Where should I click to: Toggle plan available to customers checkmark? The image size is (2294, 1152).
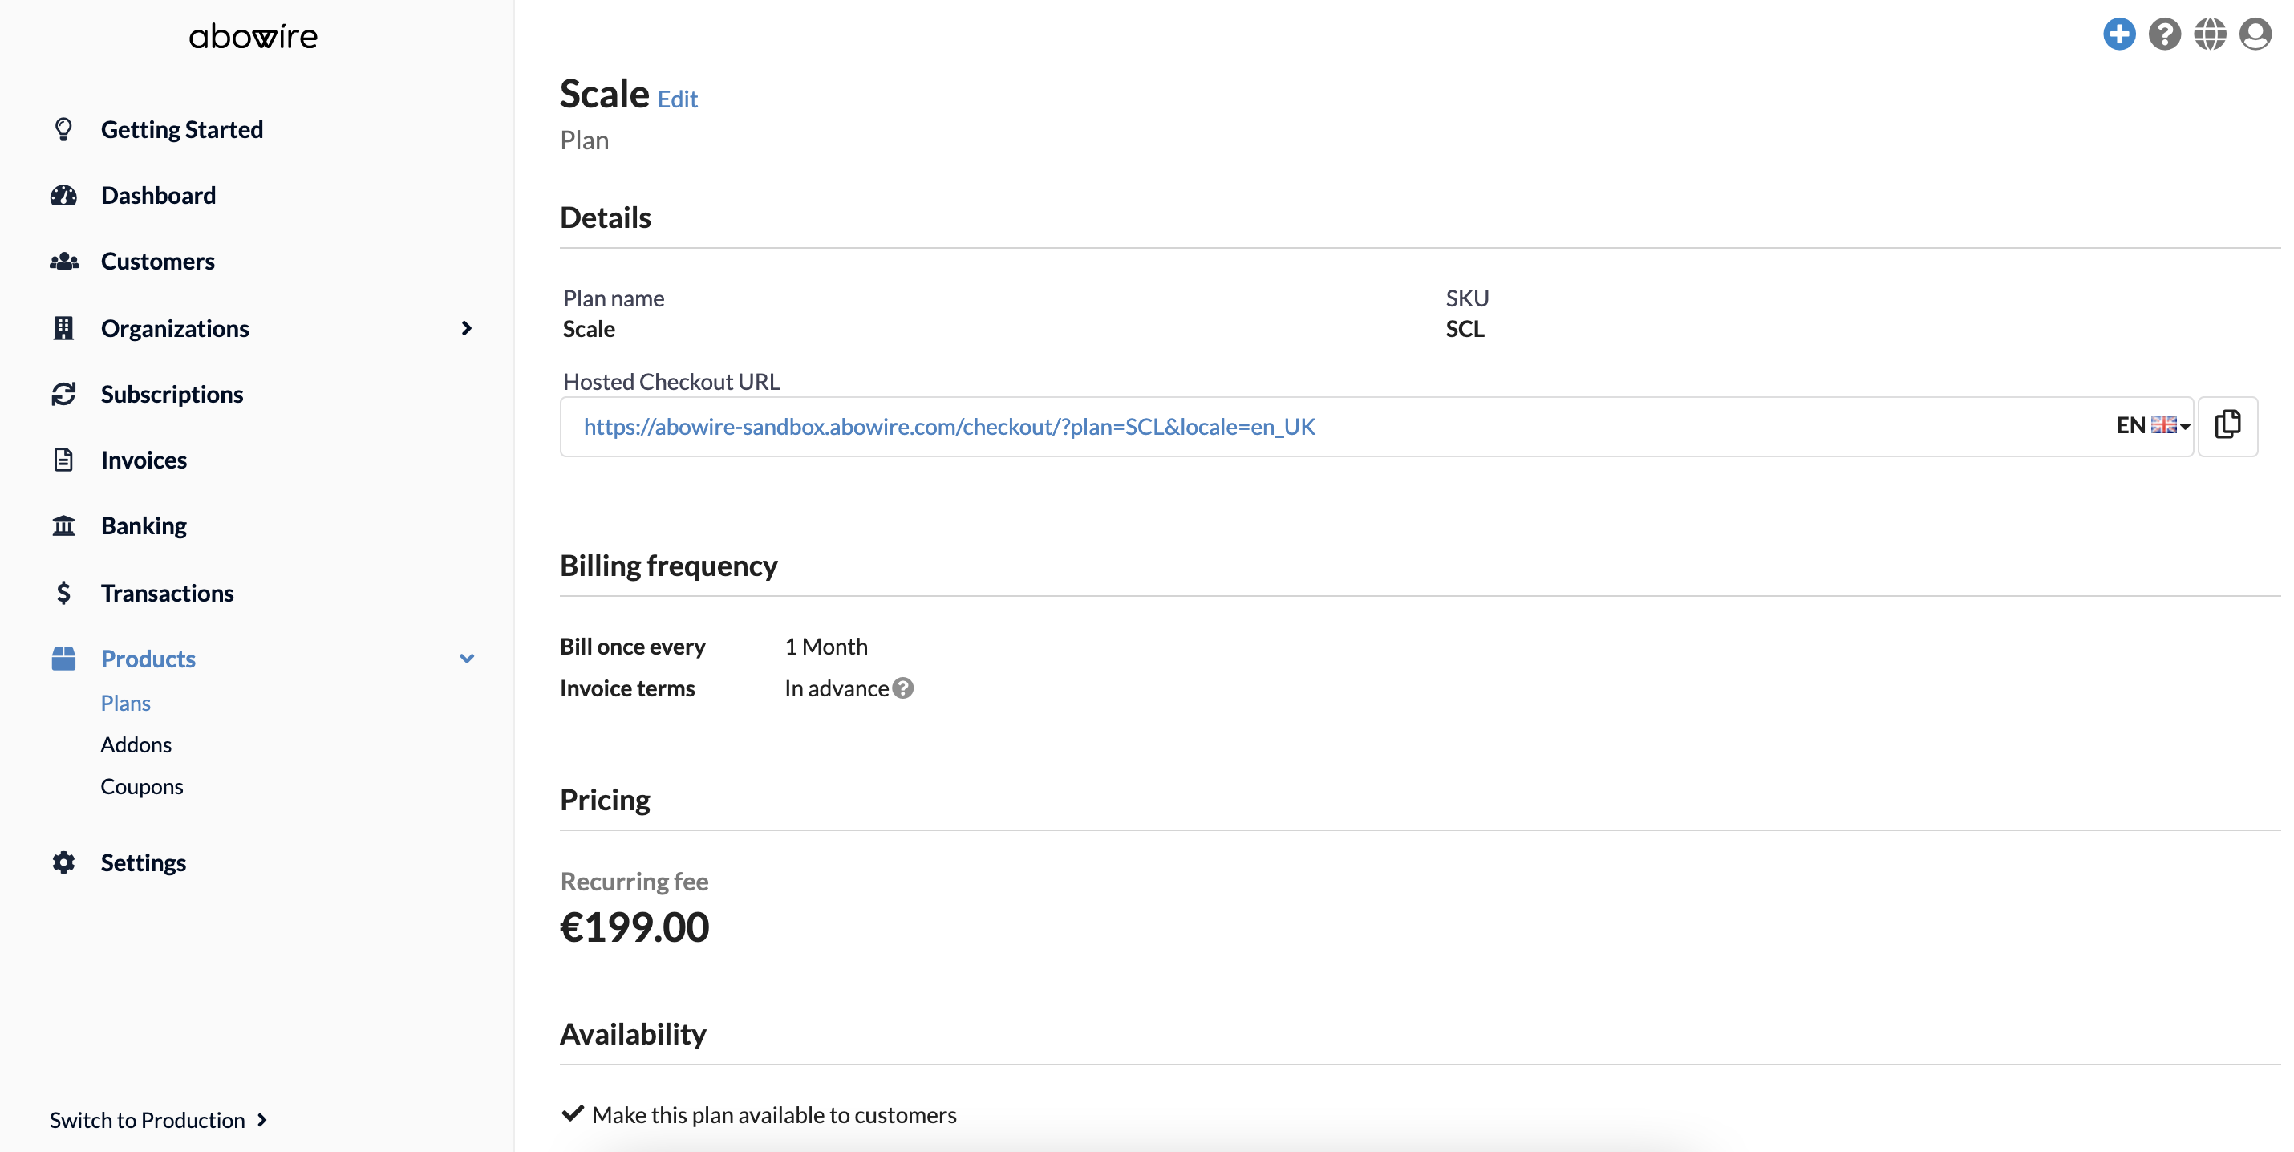[573, 1113]
